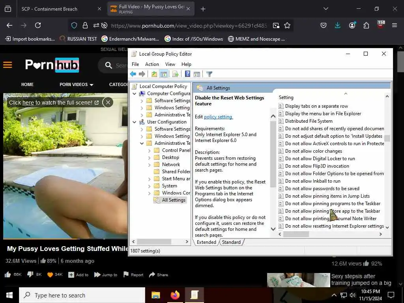
Task: Expand the Desktop folder node
Action: (150, 158)
